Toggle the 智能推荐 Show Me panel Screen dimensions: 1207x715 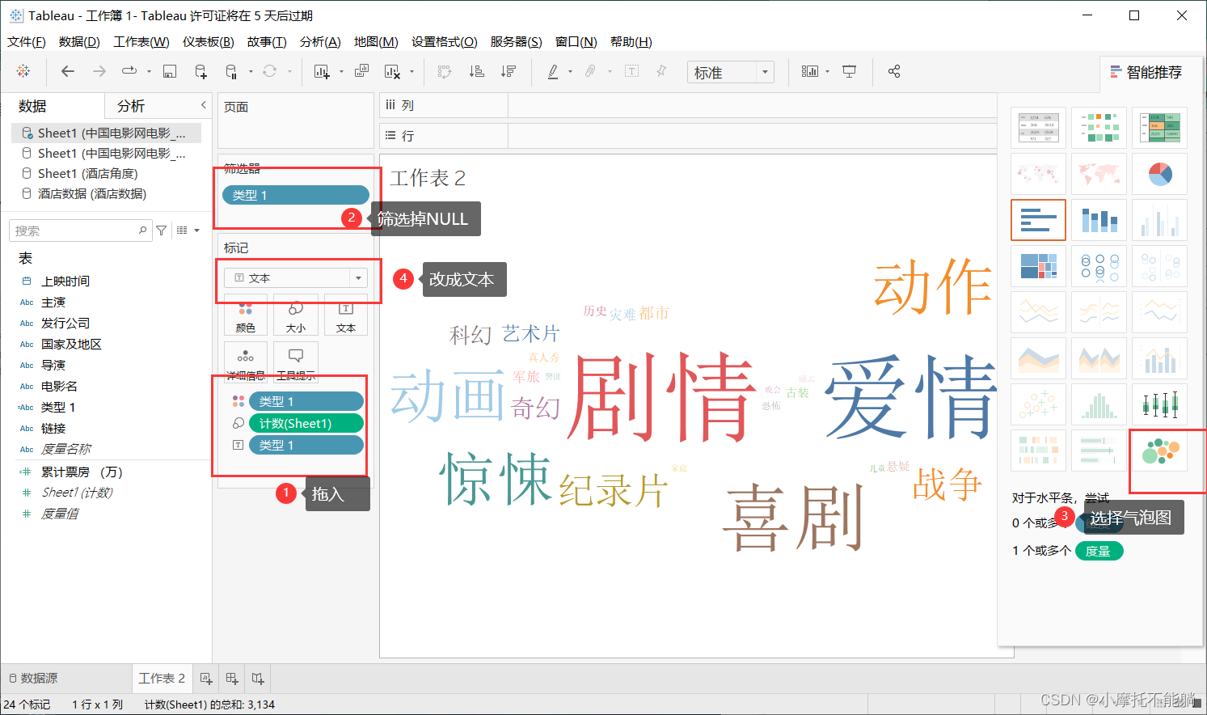click(1146, 71)
